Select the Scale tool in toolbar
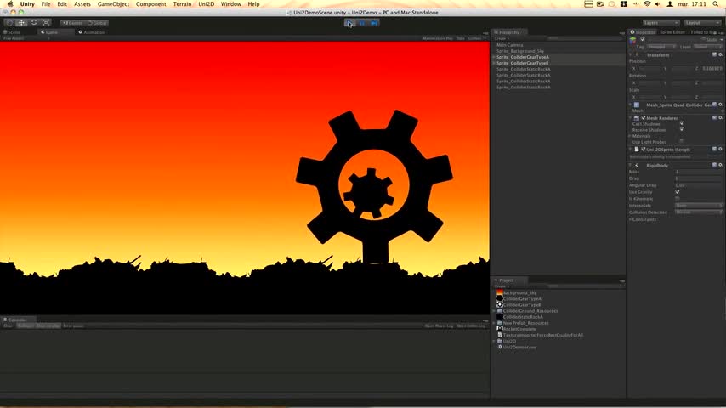Image resolution: width=726 pixels, height=408 pixels. pyautogui.click(x=46, y=23)
